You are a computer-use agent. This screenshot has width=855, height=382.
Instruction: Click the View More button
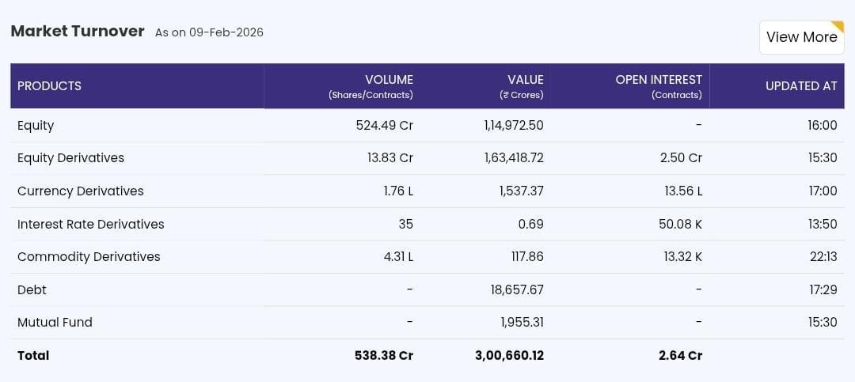(x=801, y=37)
